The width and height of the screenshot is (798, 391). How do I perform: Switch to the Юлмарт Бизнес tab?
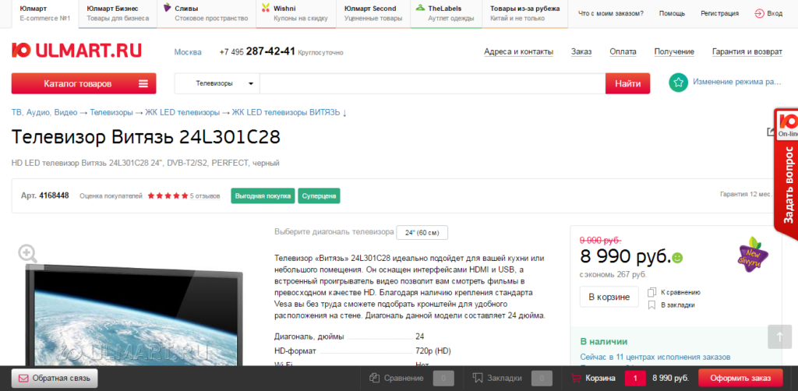click(118, 14)
